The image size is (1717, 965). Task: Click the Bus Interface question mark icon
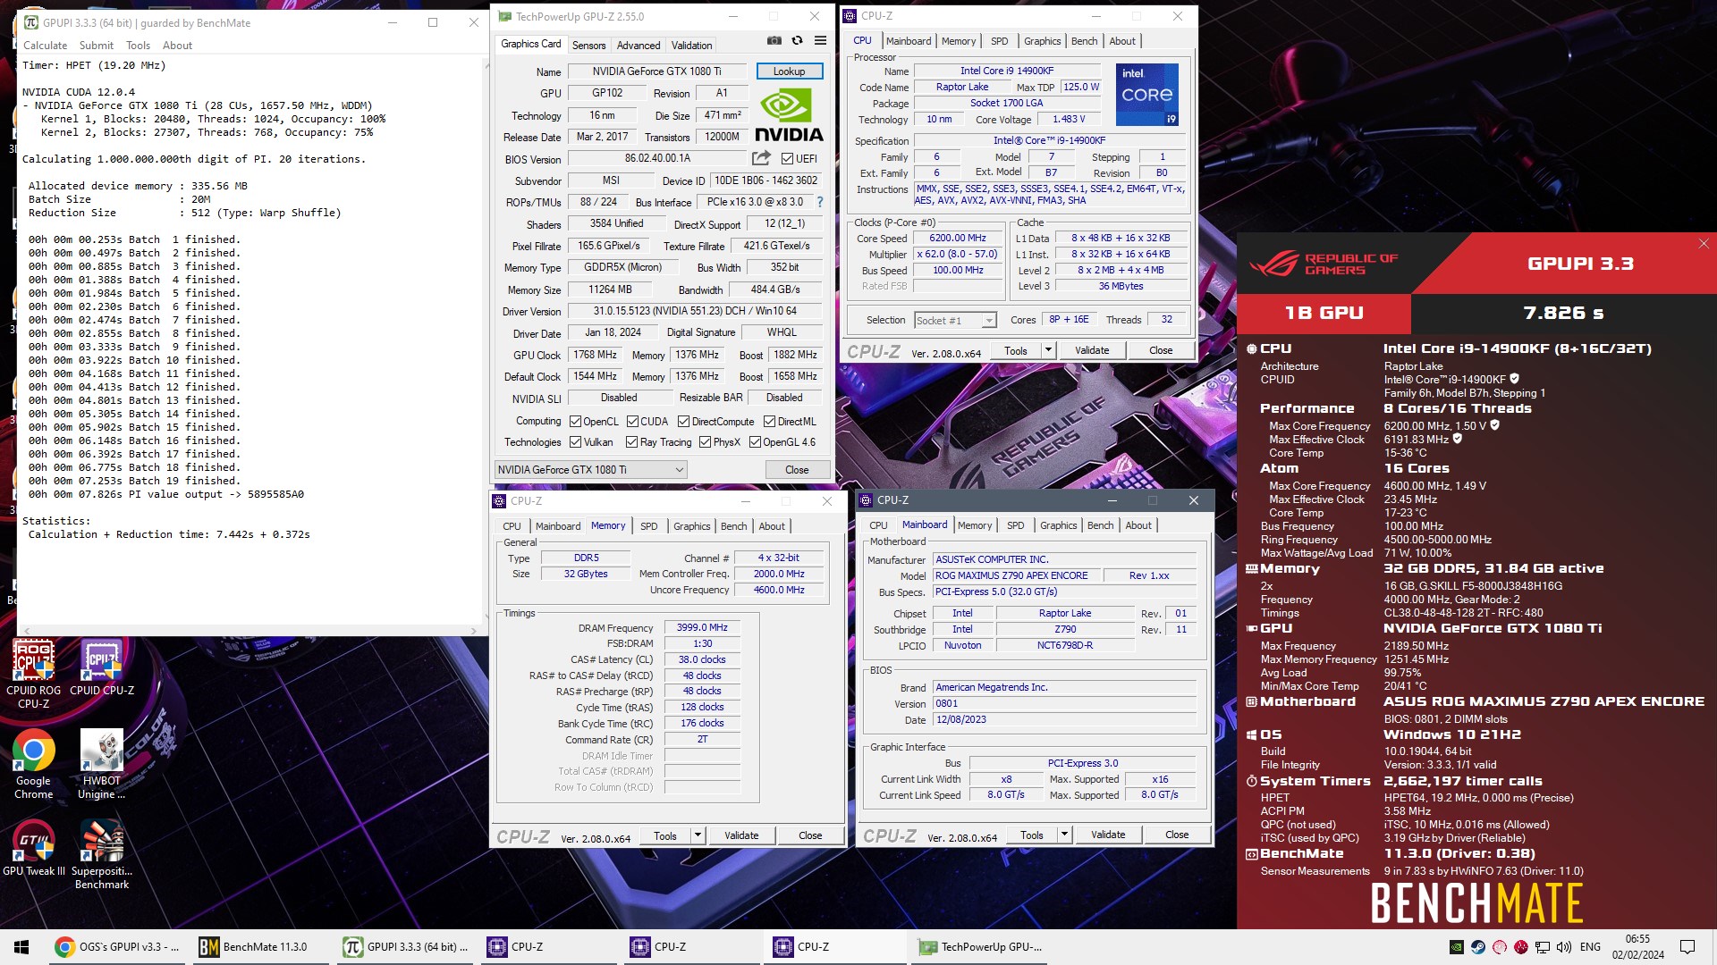pyautogui.click(x=820, y=202)
